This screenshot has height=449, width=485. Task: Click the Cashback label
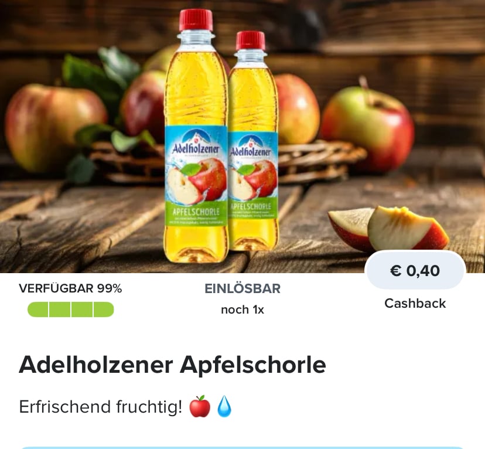pos(415,303)
